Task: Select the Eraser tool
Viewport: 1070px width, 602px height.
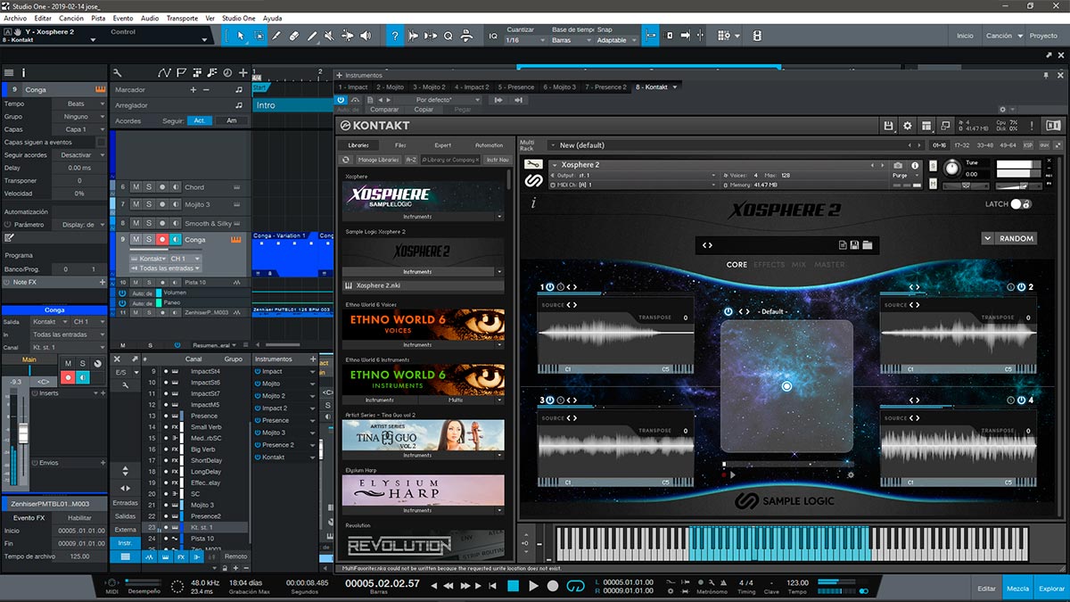Action: [x=294, y=36]
